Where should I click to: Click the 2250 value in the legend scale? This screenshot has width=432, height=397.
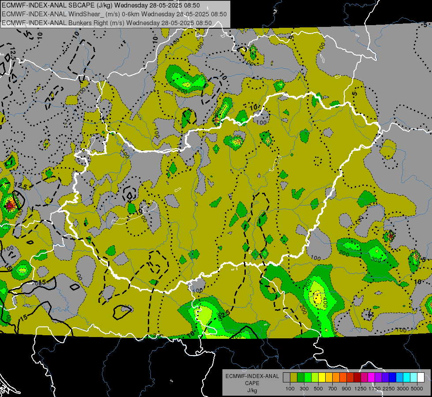[389, 389]
